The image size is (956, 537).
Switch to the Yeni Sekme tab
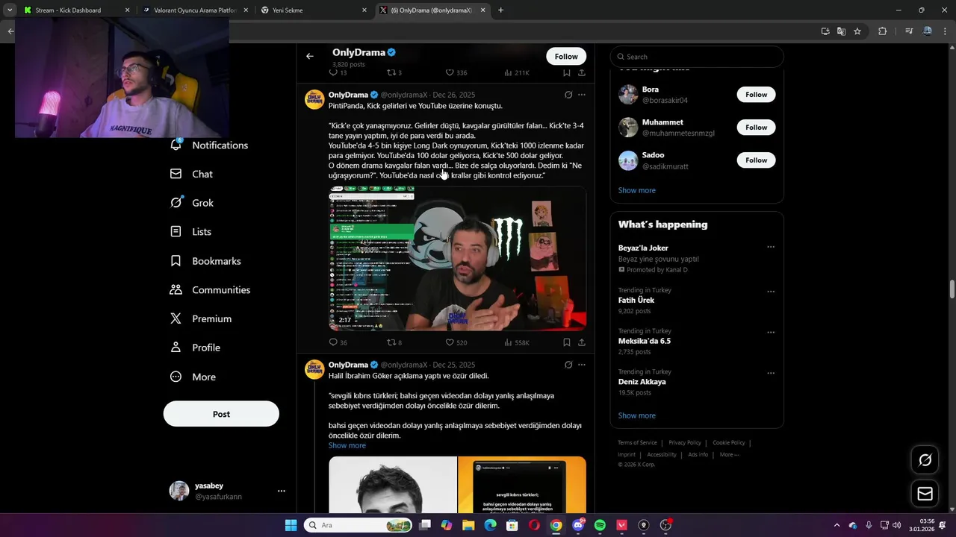[314, 10]
